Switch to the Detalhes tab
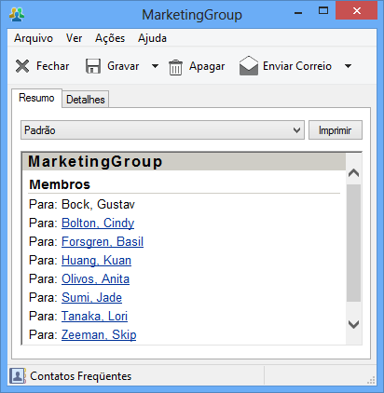Viewport: 384px width, 393px height. pyautogui.click(x=86, y=100)
